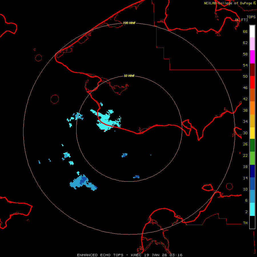Click the 22 legend value
257x257 pixels.
[245, 156]
